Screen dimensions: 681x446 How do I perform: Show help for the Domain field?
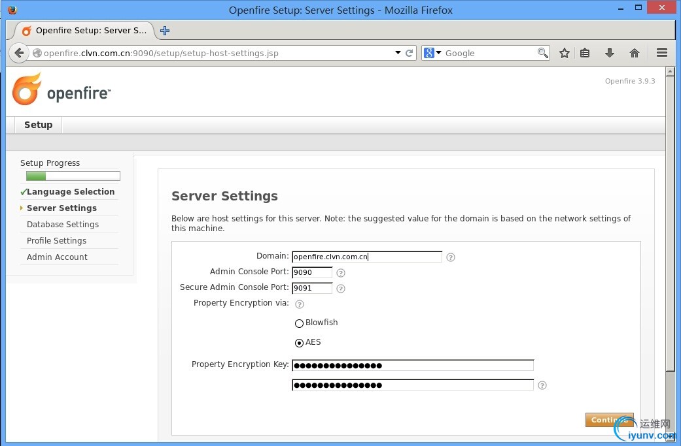451,257
